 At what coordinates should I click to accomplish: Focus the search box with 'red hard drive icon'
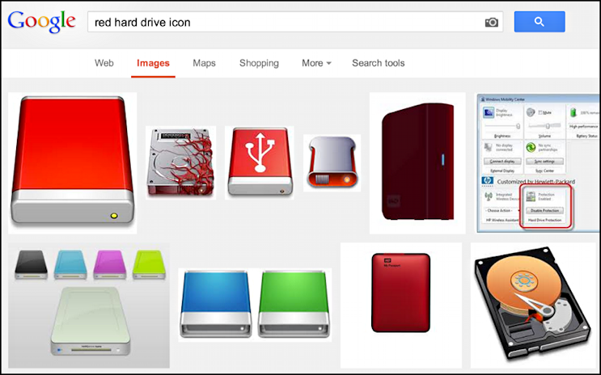tap(295, 22)
